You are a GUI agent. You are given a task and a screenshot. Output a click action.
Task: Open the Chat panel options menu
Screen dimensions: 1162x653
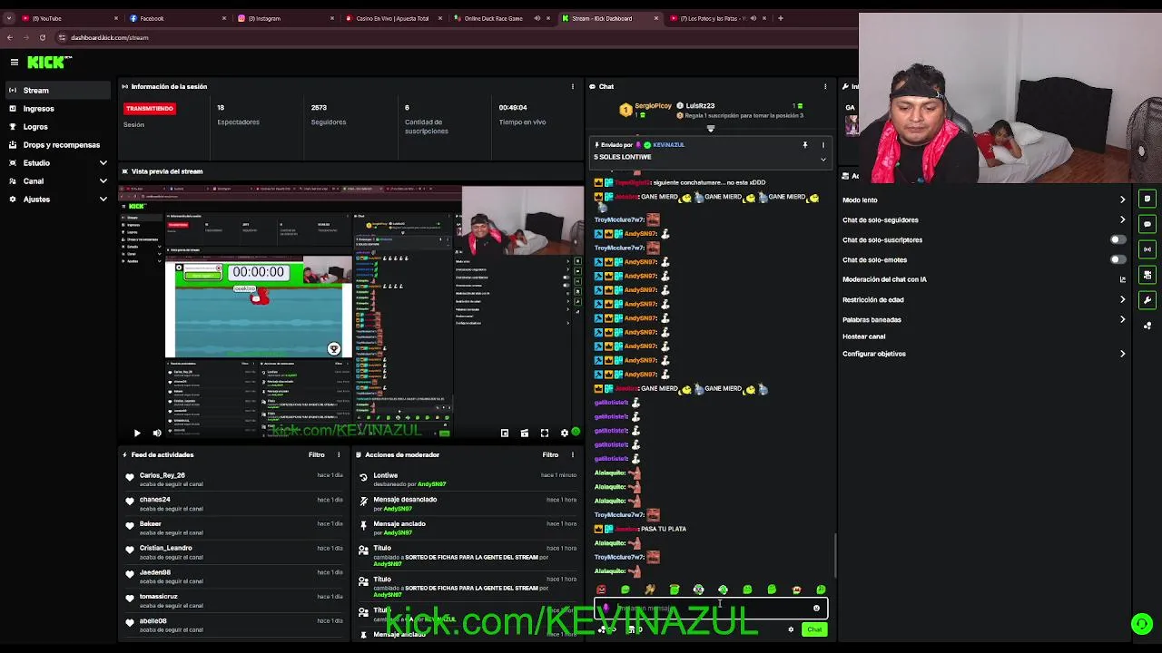[x=825, y=86]
